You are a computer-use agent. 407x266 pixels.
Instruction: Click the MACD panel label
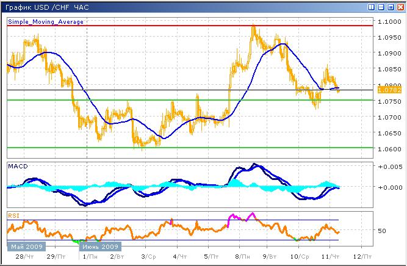tap(16, 166)
